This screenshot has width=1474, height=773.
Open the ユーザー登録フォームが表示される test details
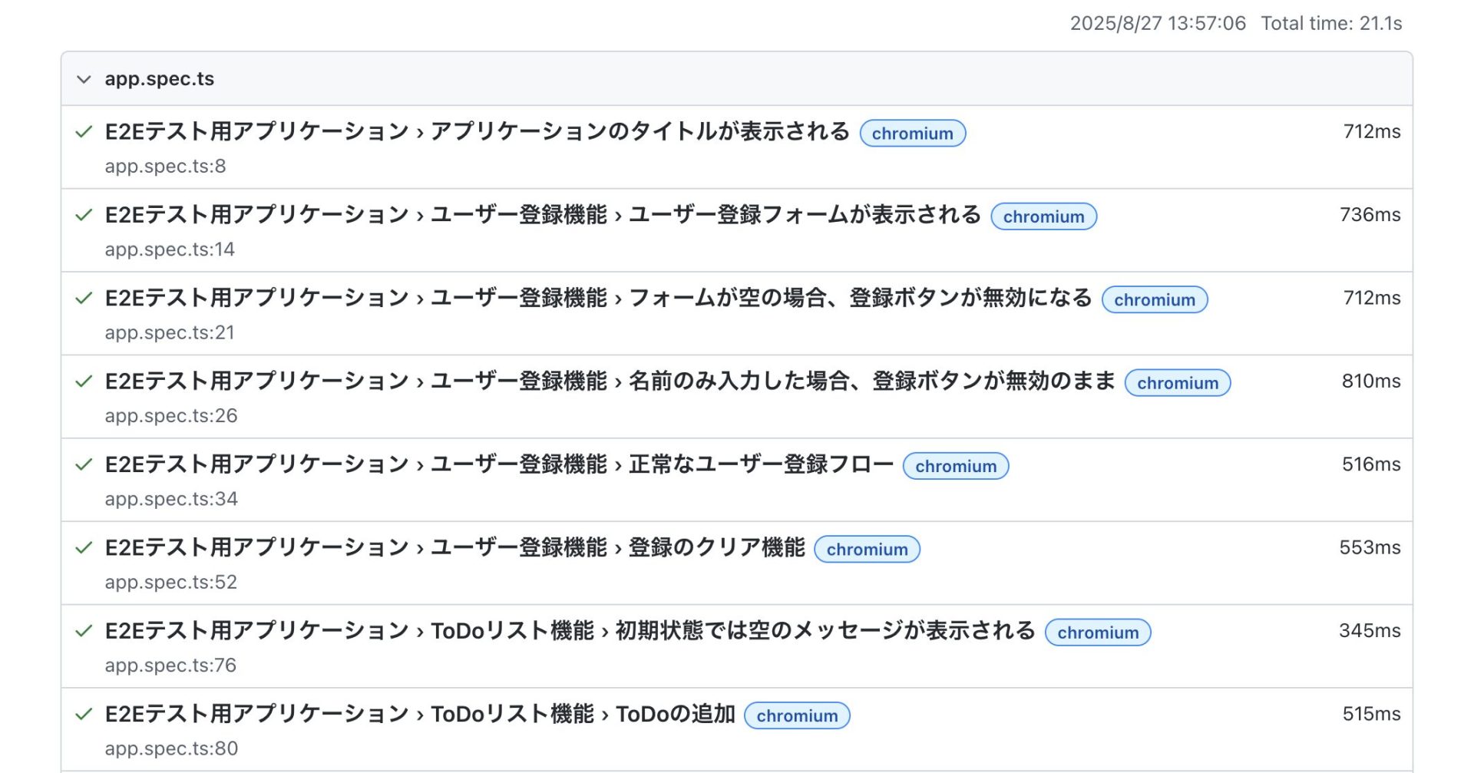[x=542, y=215]
